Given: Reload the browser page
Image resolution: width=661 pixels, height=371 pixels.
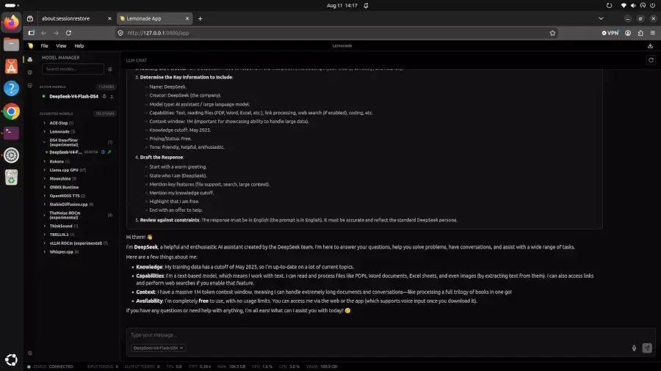Looking at the screenshot, I should (x=68, y=33).
